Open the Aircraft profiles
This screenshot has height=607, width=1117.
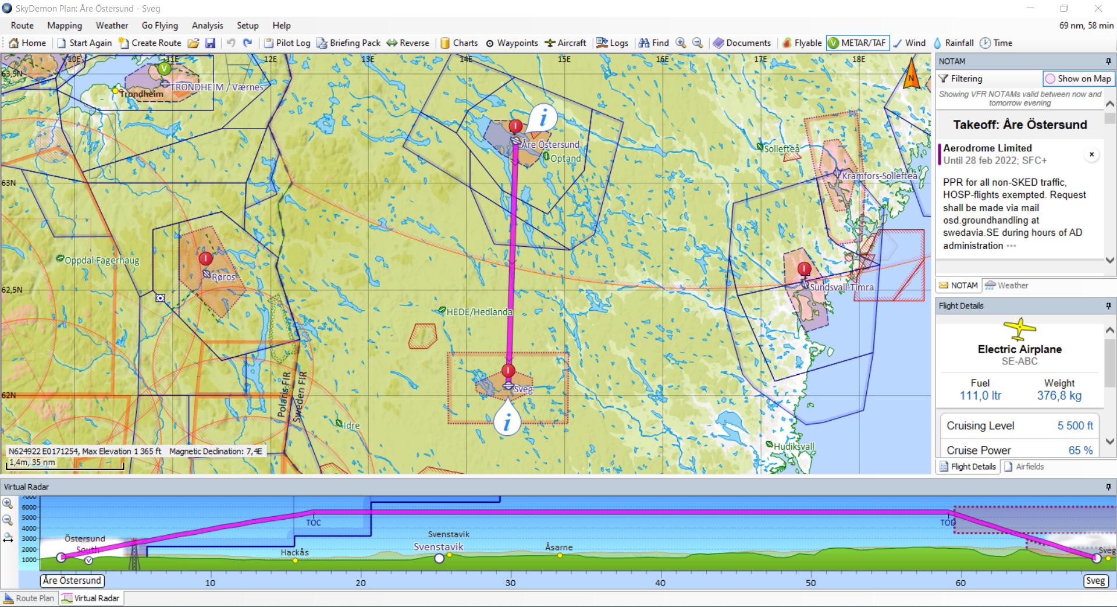(565, 43)
